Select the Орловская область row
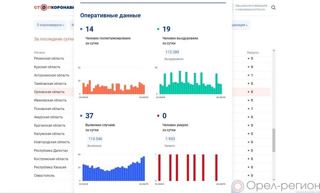Viewport: 320px width, 193px height. [49, 92]
